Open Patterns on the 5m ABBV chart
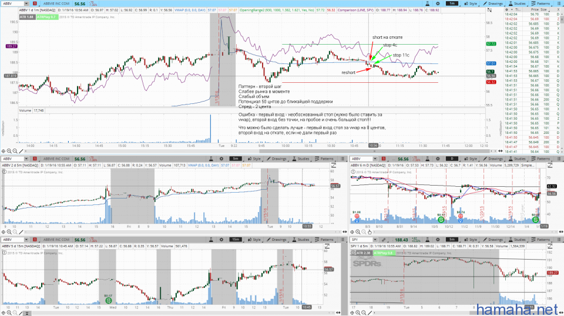 [324, 159]
